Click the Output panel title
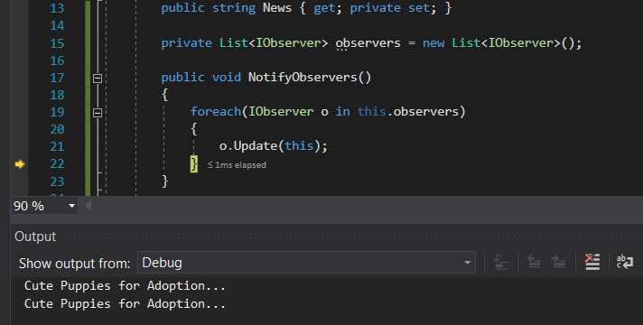 (x=35, y=237)
